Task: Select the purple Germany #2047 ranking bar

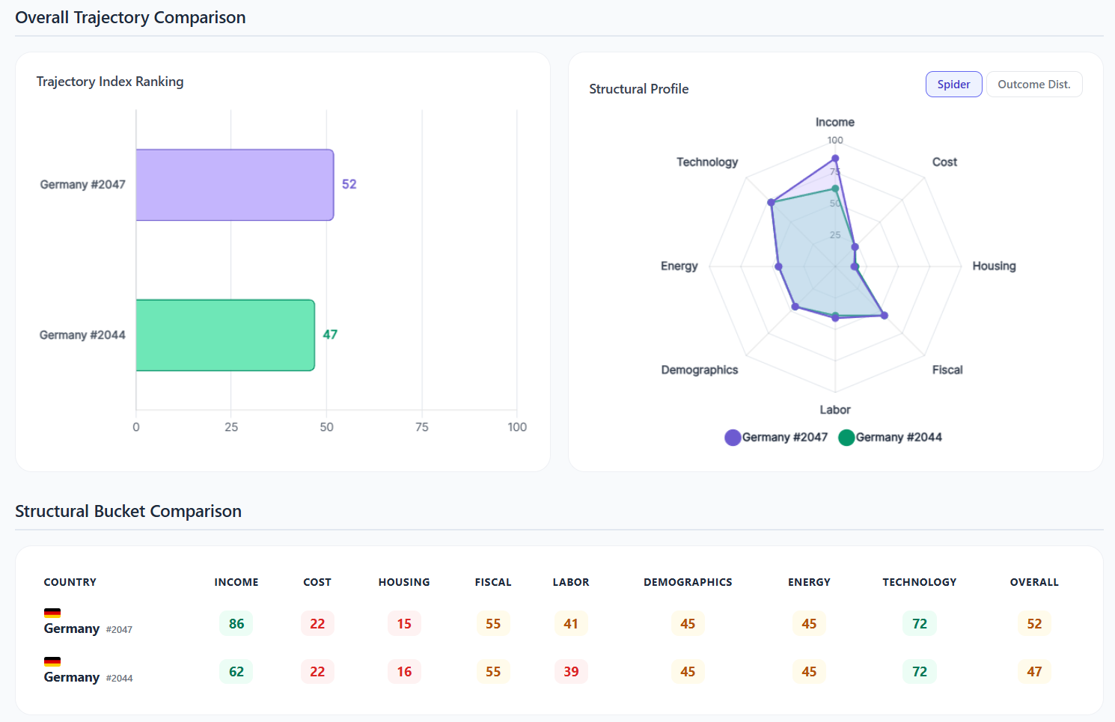Action: pos(234,185)
